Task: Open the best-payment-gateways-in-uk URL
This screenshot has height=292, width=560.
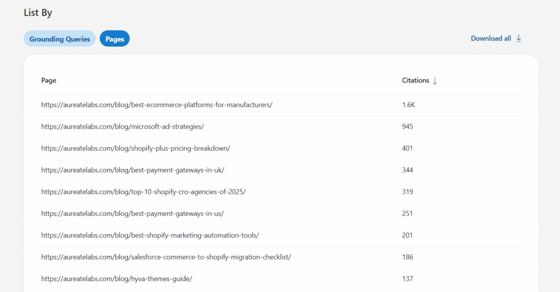Action: 133,170
